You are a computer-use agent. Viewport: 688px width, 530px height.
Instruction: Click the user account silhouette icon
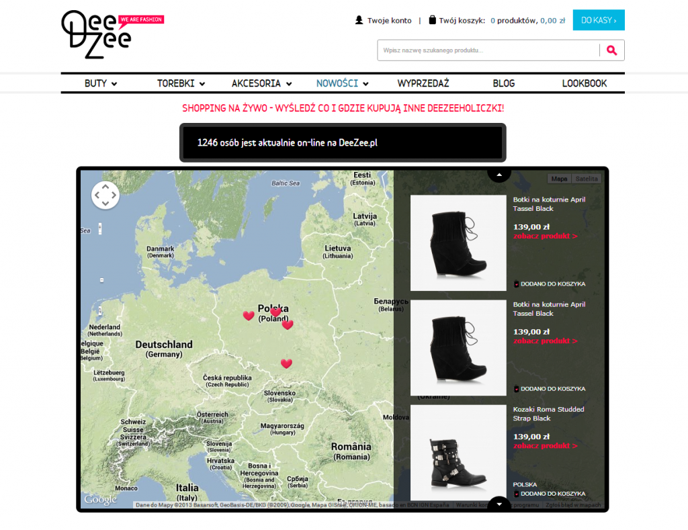[359, 20]
